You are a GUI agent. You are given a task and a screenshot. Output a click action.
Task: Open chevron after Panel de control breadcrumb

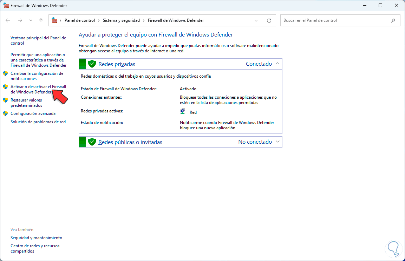pyautogui.click(x=99, y=20)
